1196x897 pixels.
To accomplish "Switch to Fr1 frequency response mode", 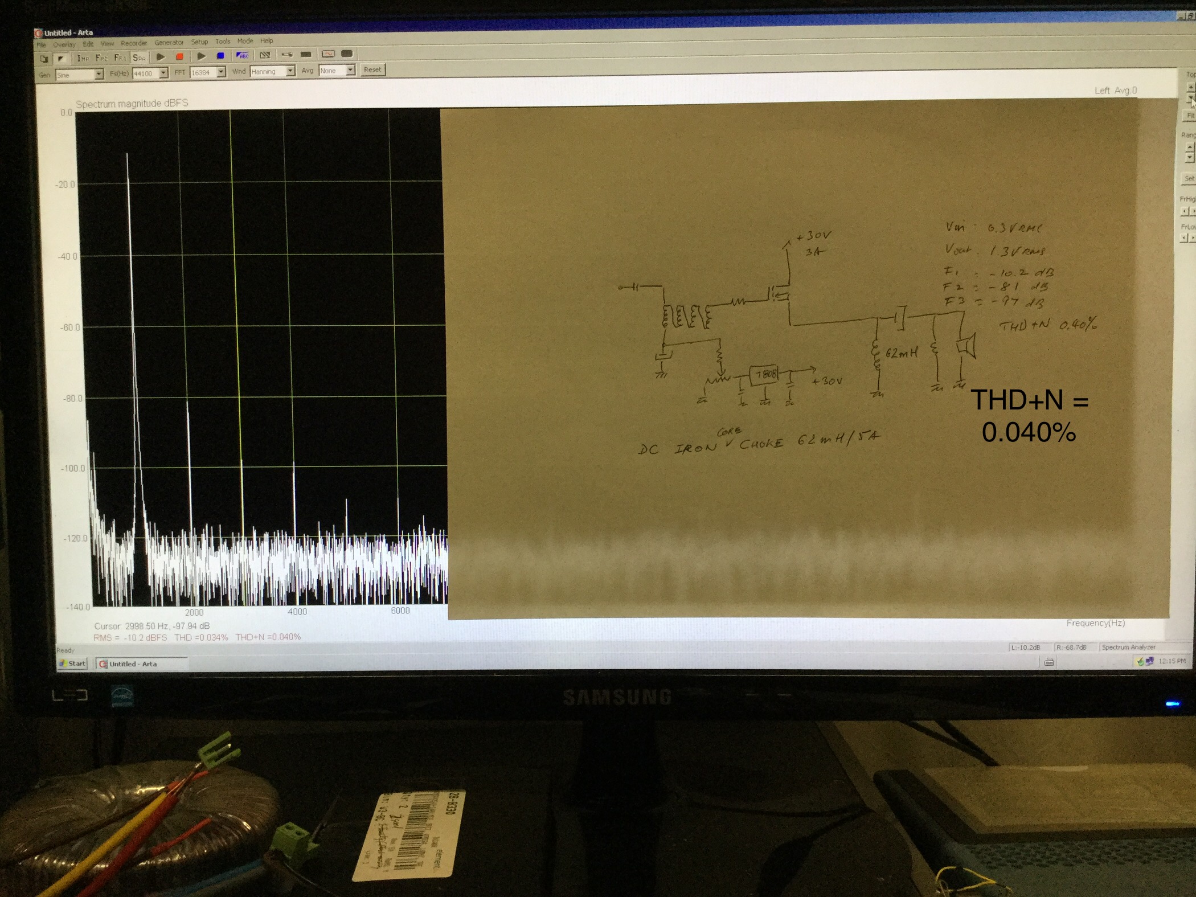I will click(120, 58).
